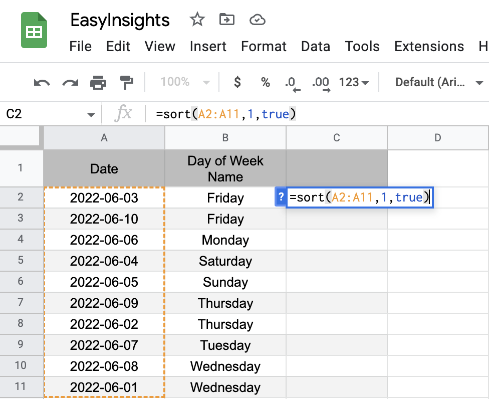
Task: Click the Saturday cell
Action: click(225, 261)
